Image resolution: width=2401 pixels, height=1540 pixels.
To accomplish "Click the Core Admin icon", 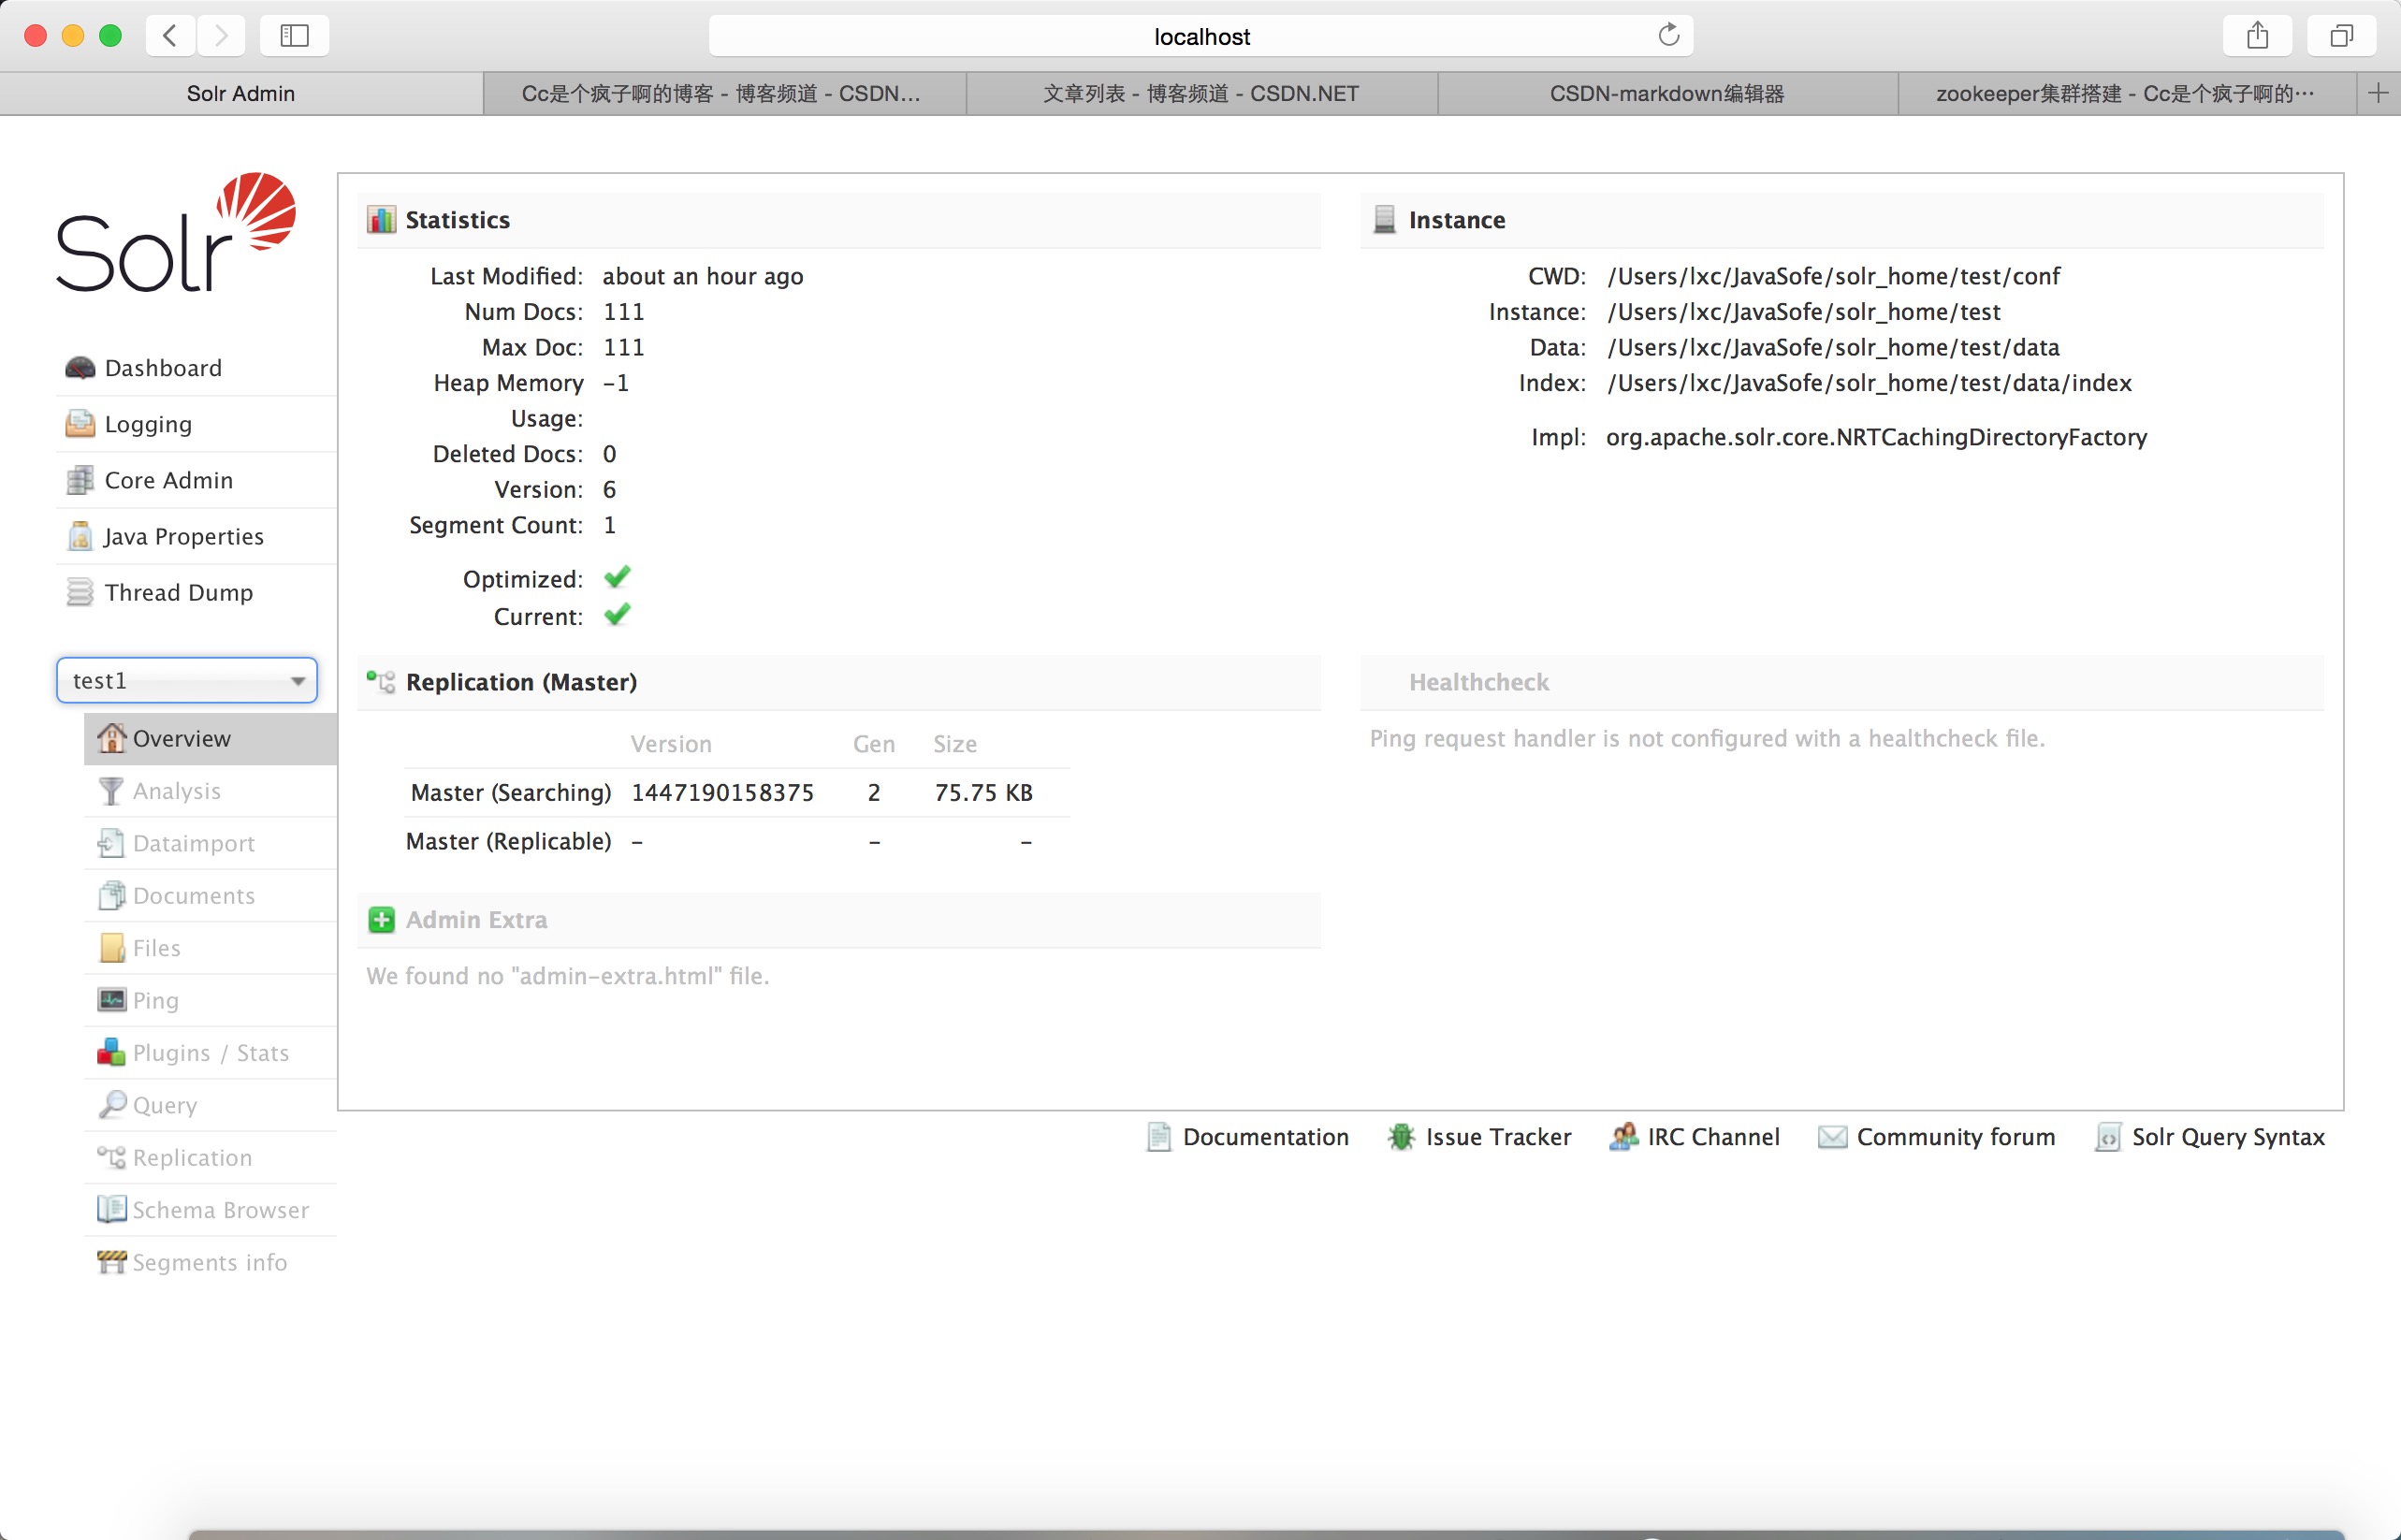I will pyautogui.click(x=80, y=480).
